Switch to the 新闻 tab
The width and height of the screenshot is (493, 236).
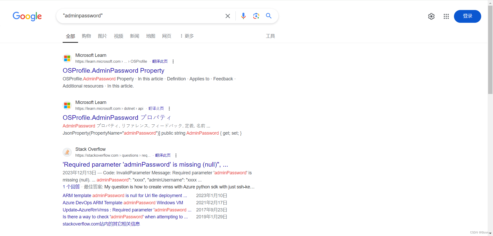click(135, 36)
